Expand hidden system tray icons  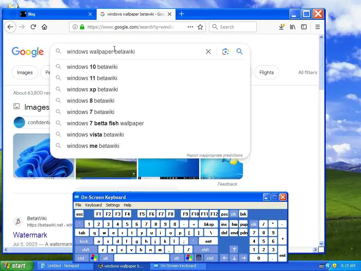(x=328, y=266)
